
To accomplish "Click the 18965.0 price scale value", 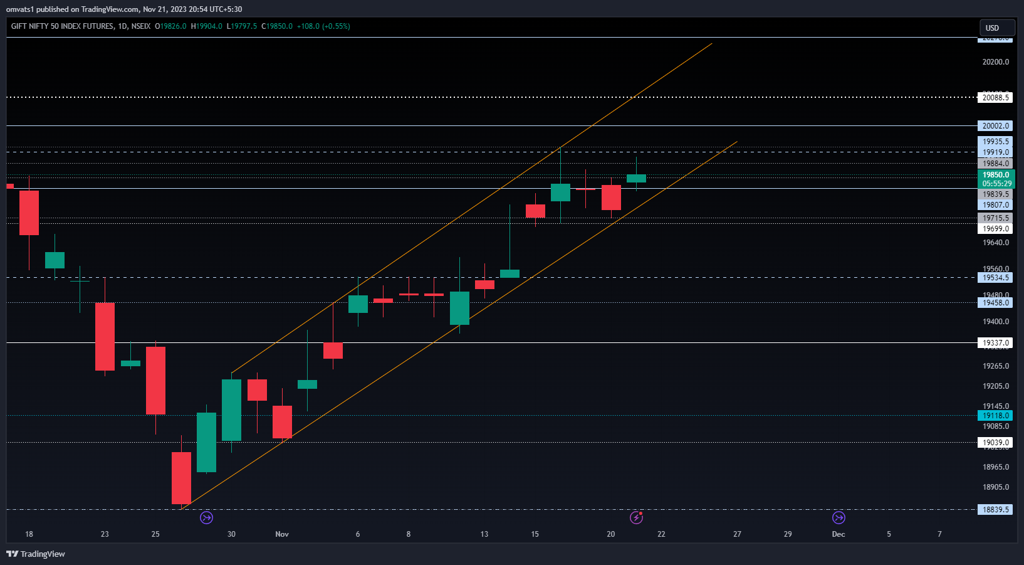I will (996, 467).
